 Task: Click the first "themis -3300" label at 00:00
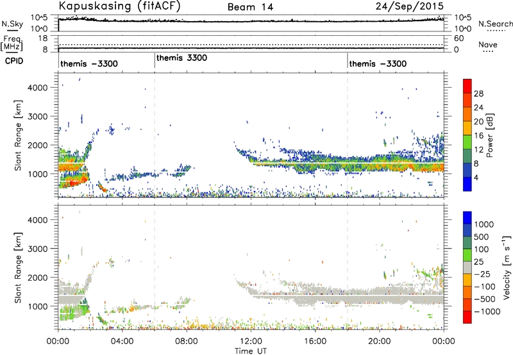point(89,63)
